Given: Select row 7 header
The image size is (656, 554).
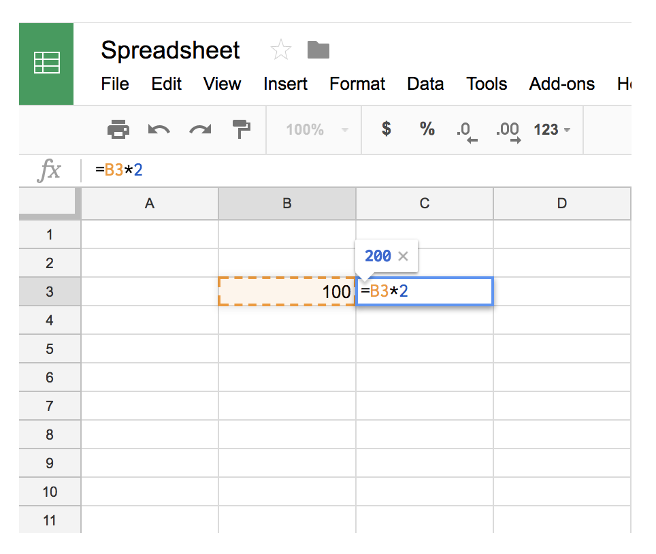Looking at the screenshot, I should pos(49,406).
